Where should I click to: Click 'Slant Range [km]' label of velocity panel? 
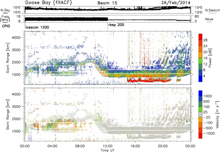click(x=8, y=114)
